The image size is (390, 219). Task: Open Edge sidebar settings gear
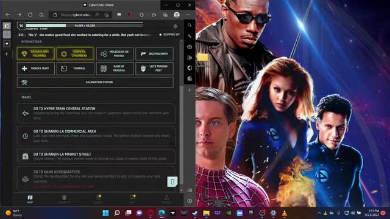[x=190, y=201]
